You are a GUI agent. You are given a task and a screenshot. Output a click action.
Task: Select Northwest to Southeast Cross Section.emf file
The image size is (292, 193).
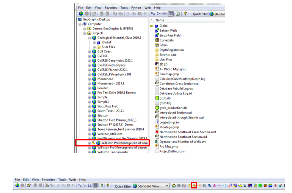coord(188,132)
